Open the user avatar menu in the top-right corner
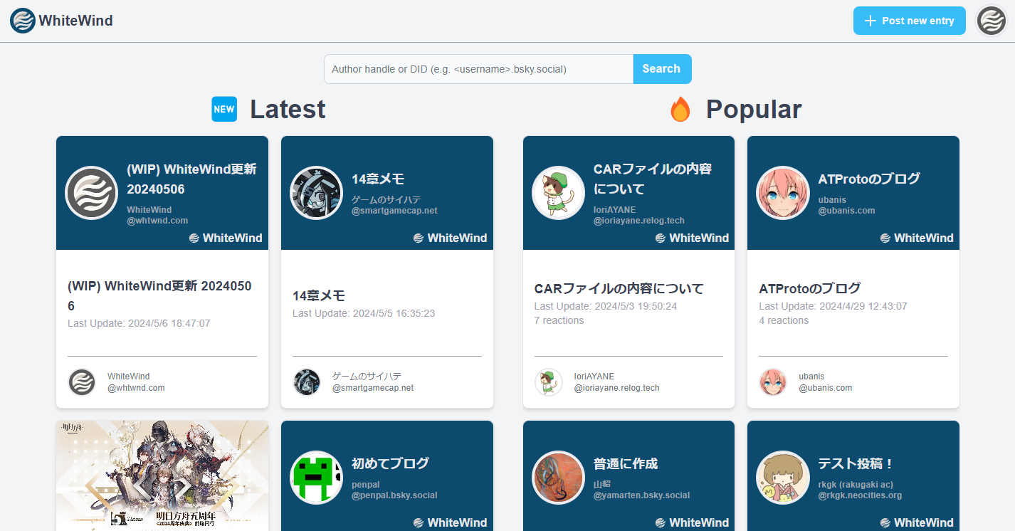This screenshot has width=1015, height=531. (992, 21)
